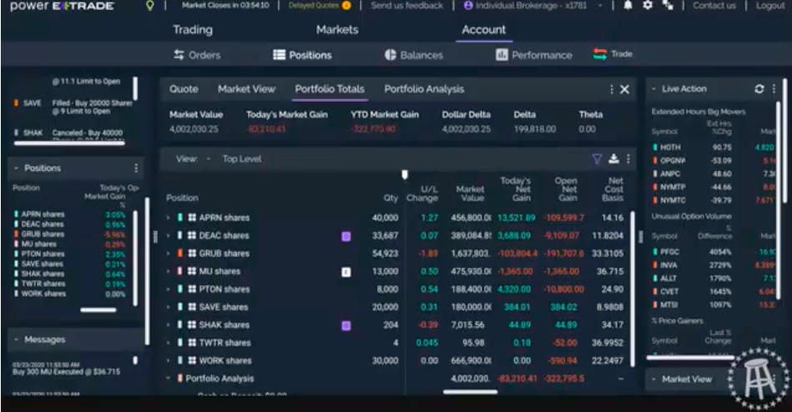Click the Live Action horizontal scrollbar

(690, 358)
